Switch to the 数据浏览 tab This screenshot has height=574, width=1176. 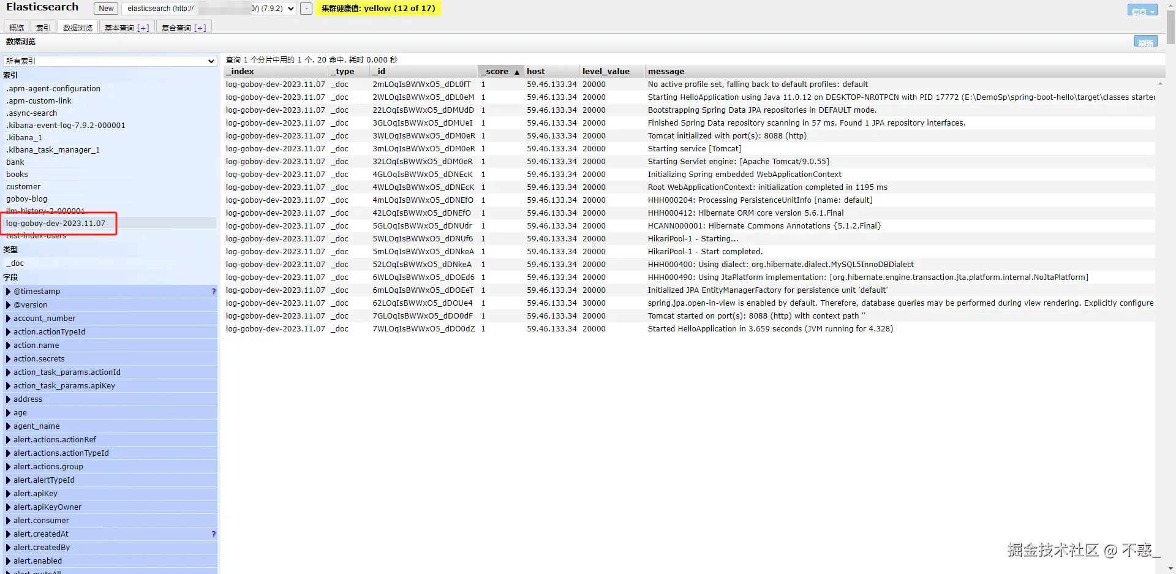77,28
